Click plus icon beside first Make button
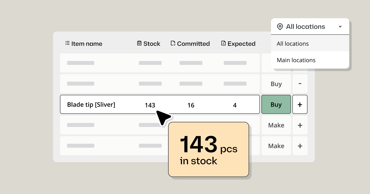The width and height of the screenshot is (370, 194). click(300, 125)
